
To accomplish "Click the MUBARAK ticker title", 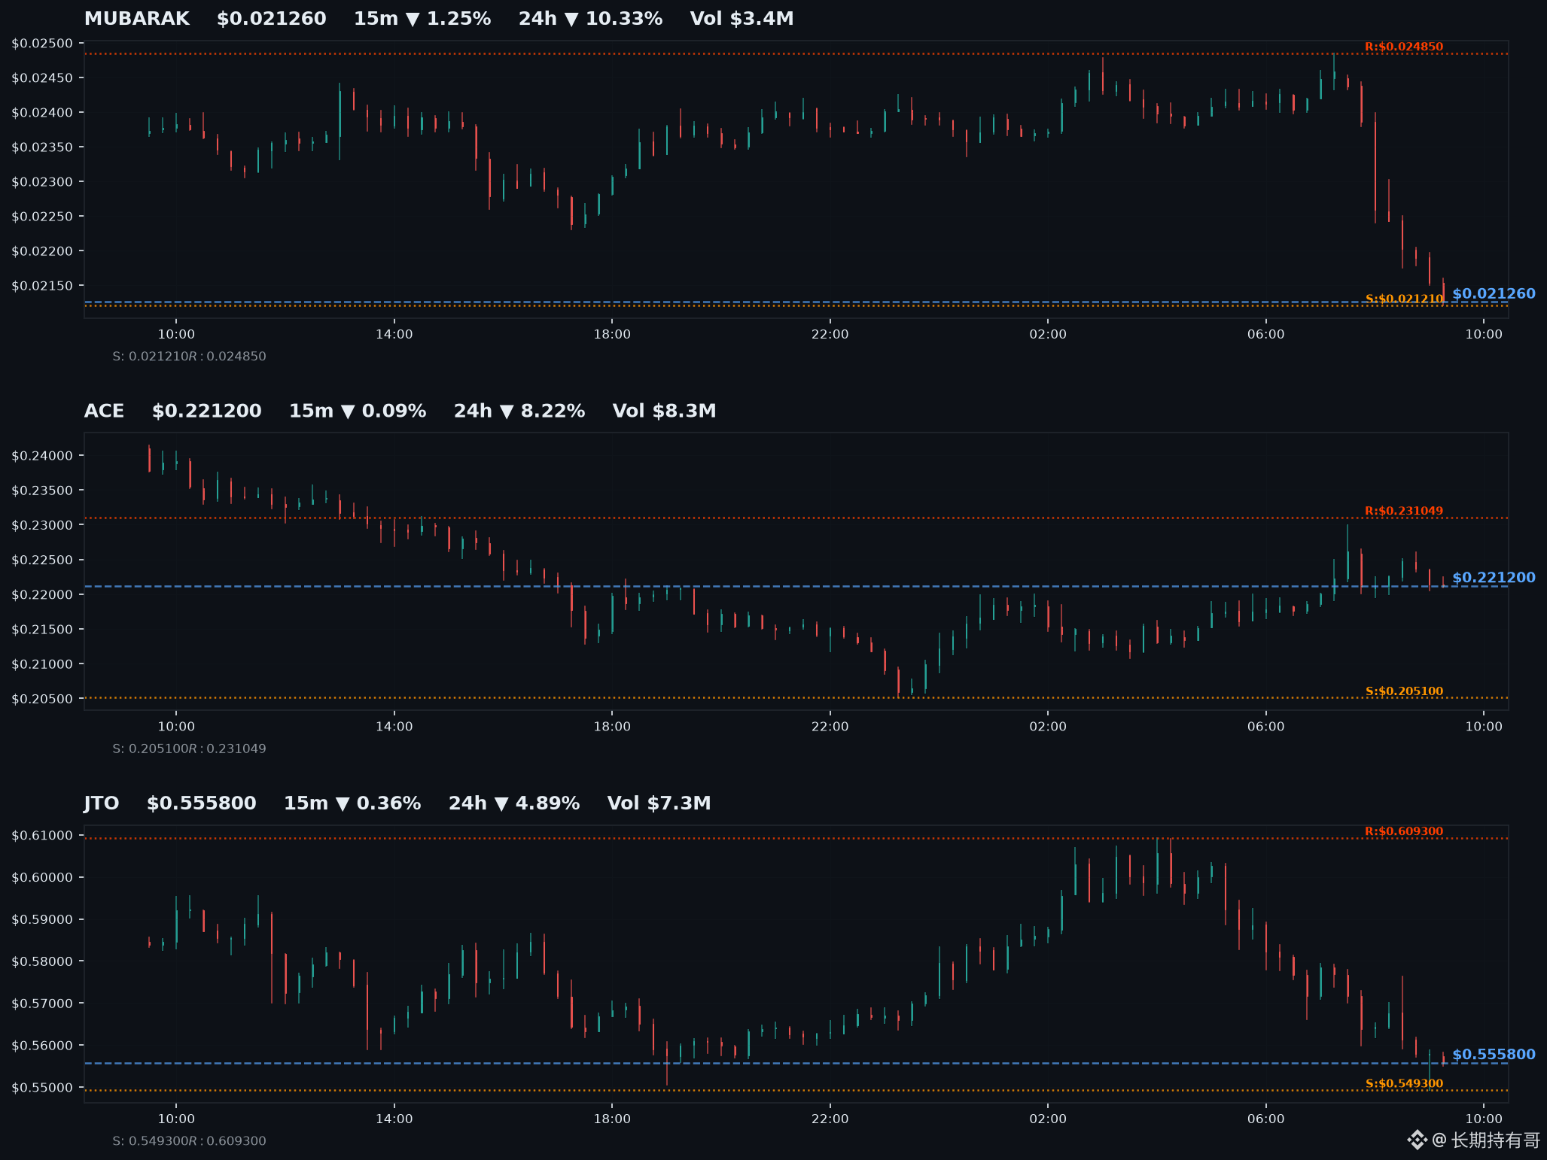I will 137,19.
